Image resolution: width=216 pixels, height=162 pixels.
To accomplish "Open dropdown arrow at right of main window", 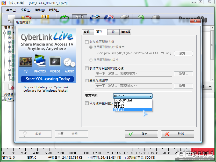I will click(210, 87).
